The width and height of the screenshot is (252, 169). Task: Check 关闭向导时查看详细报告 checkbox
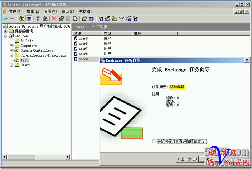tap(154, 141)
